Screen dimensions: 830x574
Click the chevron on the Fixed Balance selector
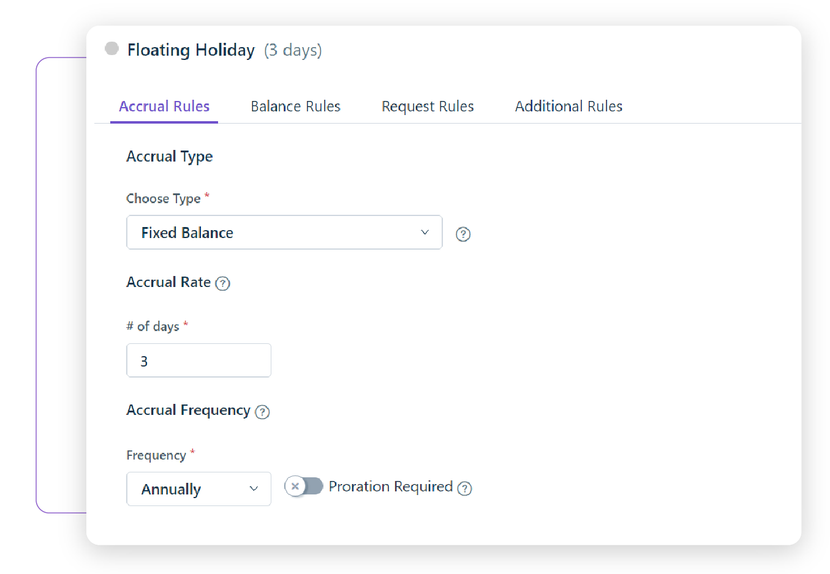point(424,233)
